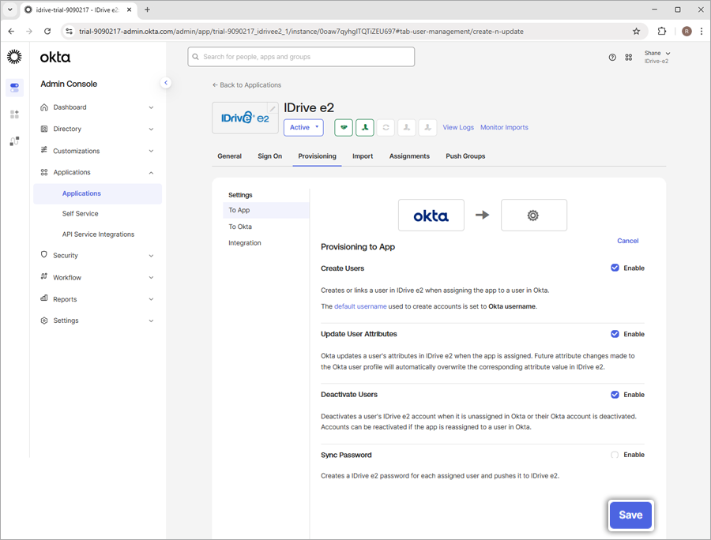Click the admin toggle icon in the left rail
The width and height of the screenshot is (711, 540).
pyautogui.click(x=14, y=88)
